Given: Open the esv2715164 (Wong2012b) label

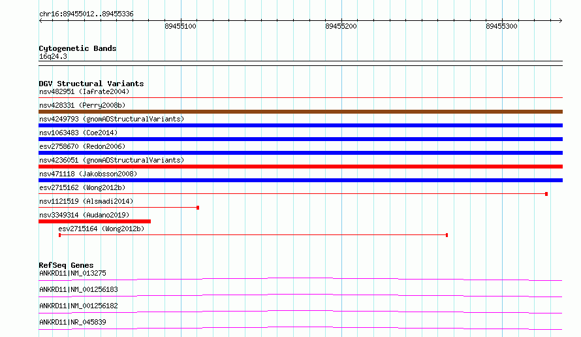Looking at the screenshot, I should click(x=101, y=229).
